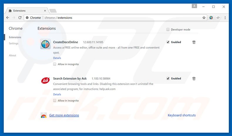Open Details for Search Extension by Ask
This screenshot has width=232, height=136.
(57, 94)
